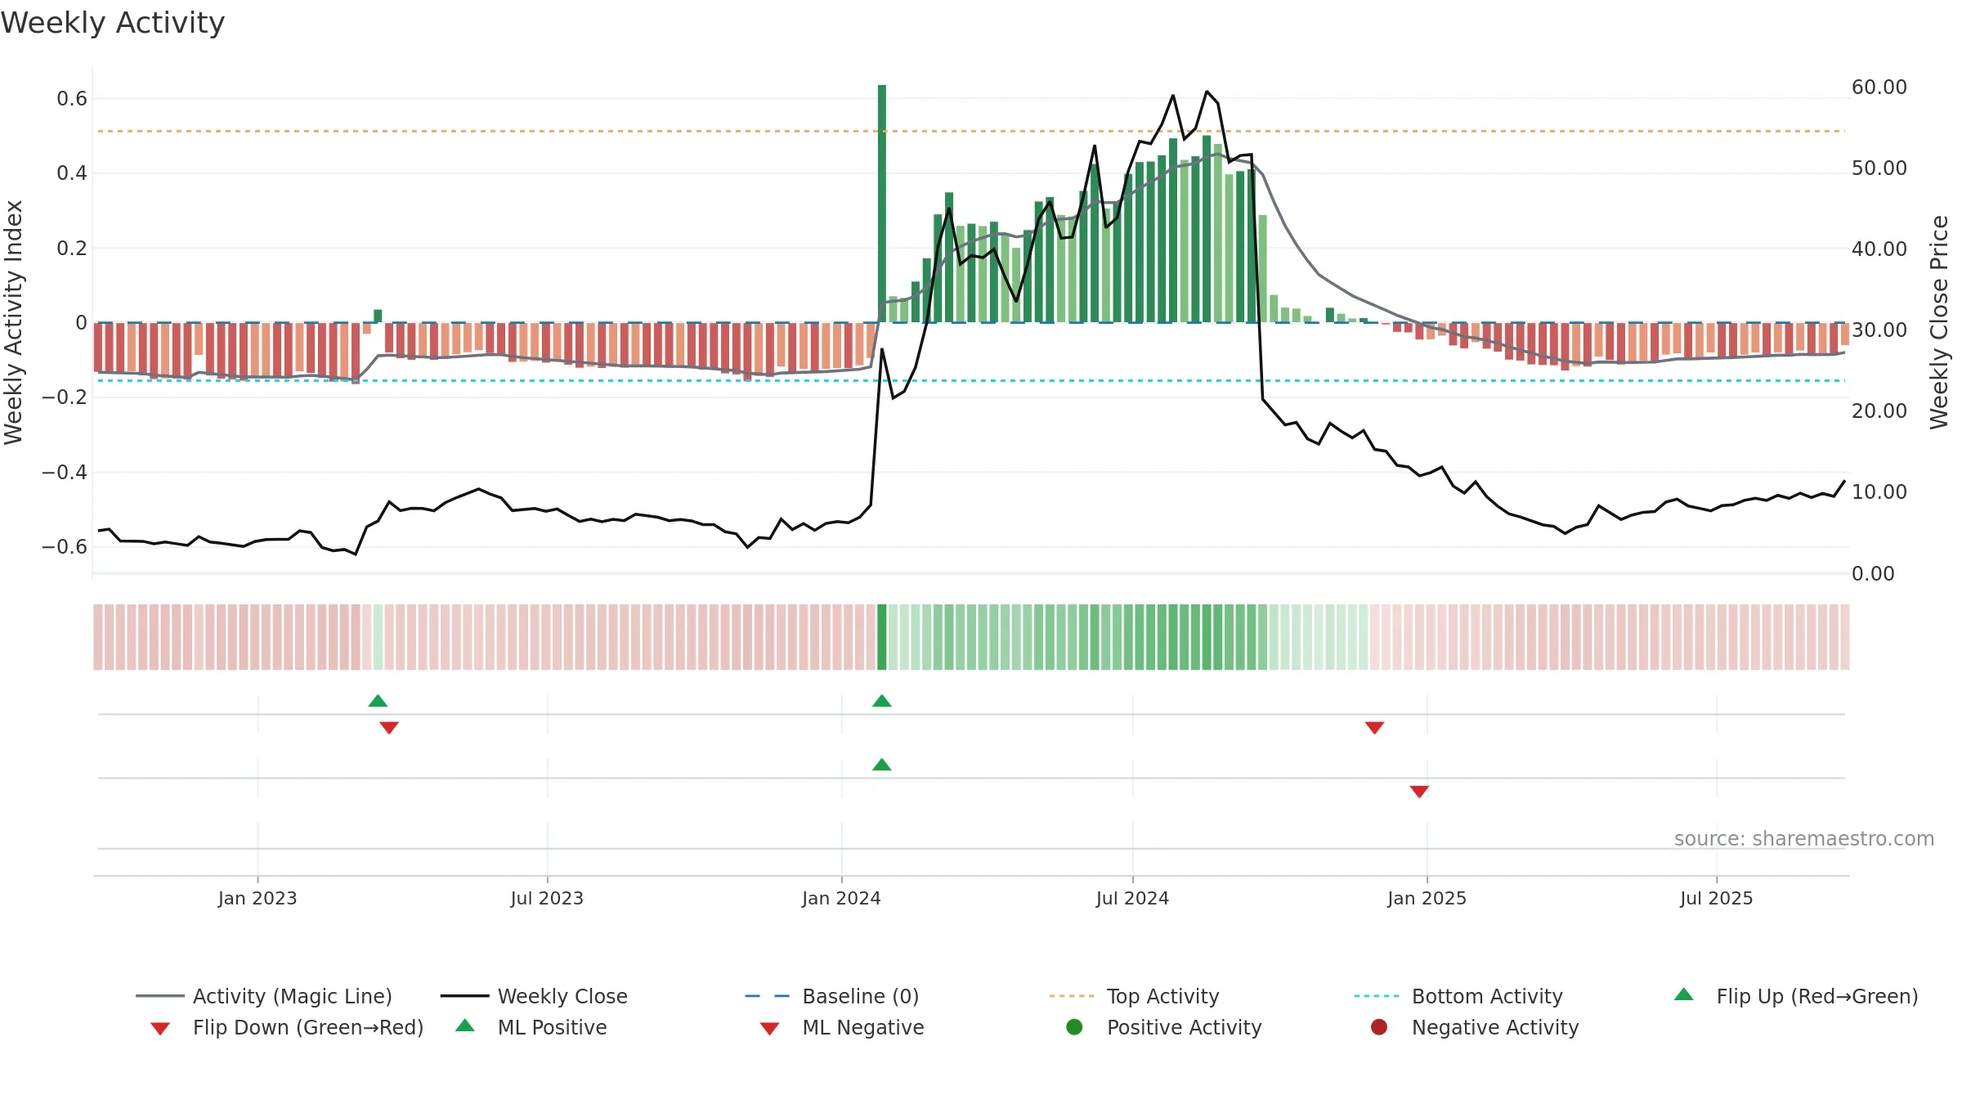Toggle Top Activity legend entry
1962x1104 pixels.
coord(1134,996)
